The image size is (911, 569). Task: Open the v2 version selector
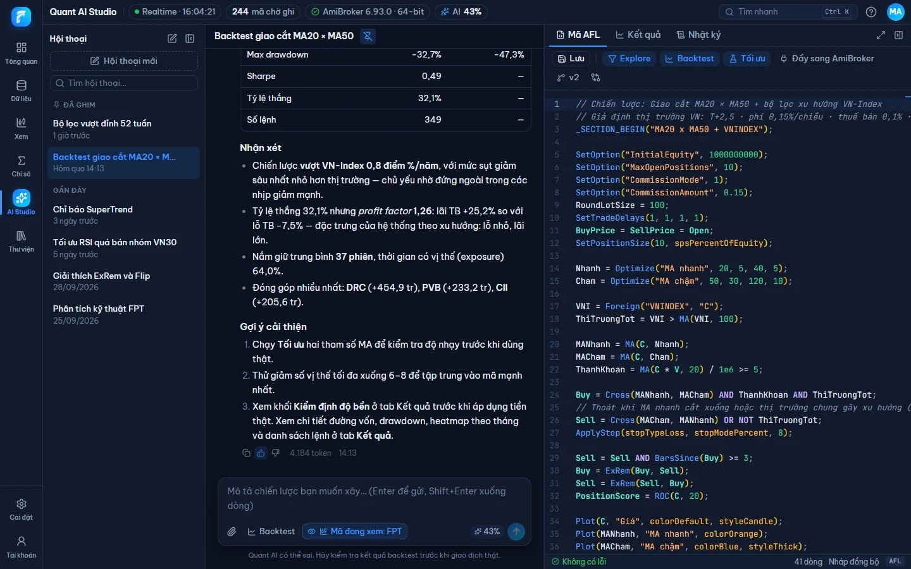[x=568, y=77]
